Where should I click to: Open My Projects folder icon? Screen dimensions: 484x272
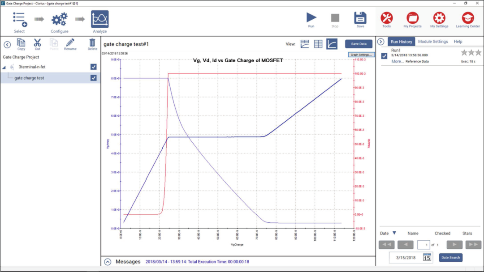412,18
